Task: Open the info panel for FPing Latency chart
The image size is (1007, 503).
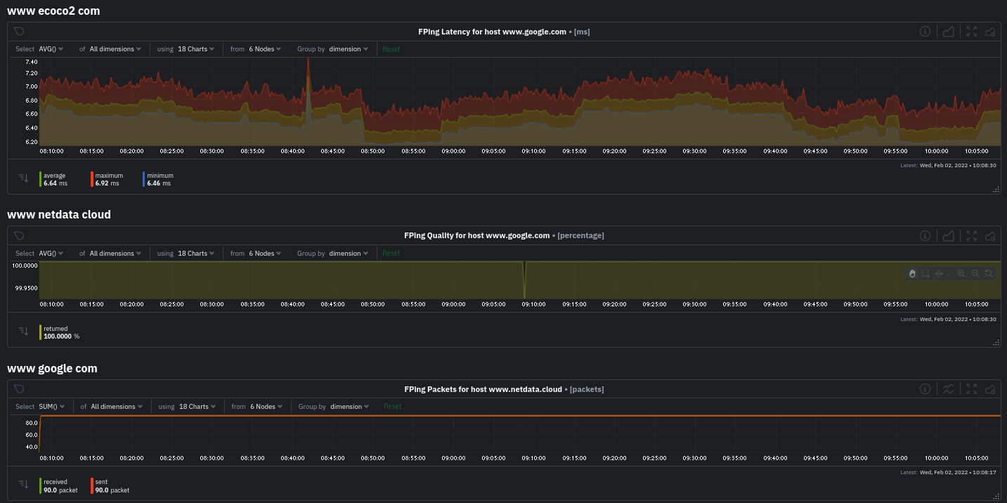Action: pos(925,31)
